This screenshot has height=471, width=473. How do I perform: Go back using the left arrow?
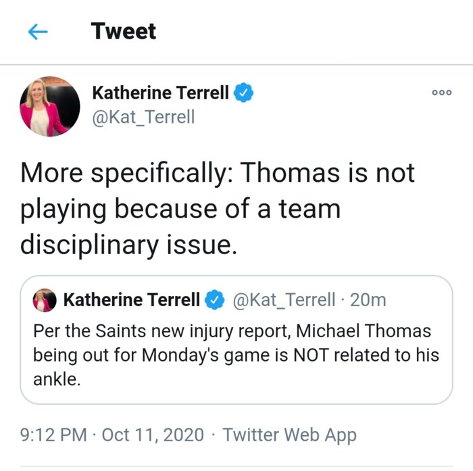click(x=39, y=32)
